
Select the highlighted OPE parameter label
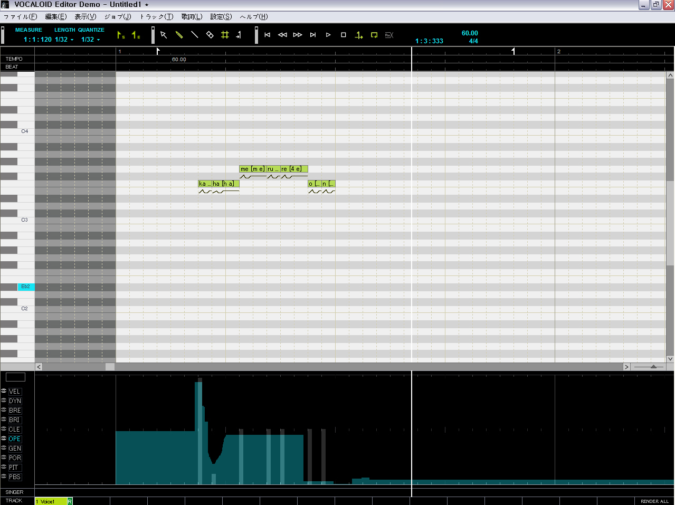pos(15,439)
